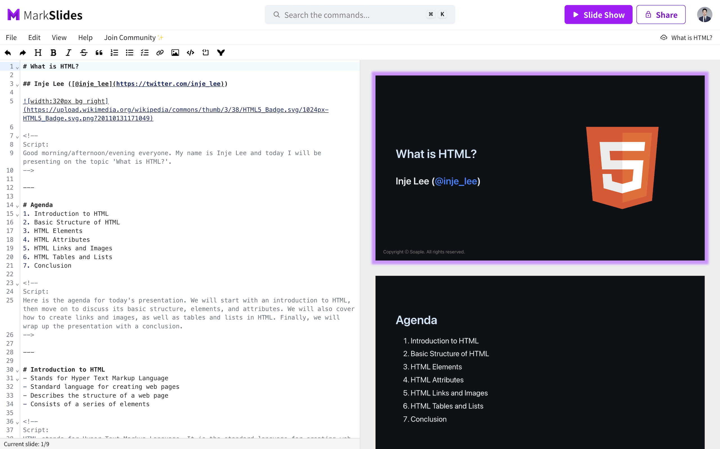720x449 pixels.
Task: Collapse the fold at line 30
Action: (x=17, y=371)
